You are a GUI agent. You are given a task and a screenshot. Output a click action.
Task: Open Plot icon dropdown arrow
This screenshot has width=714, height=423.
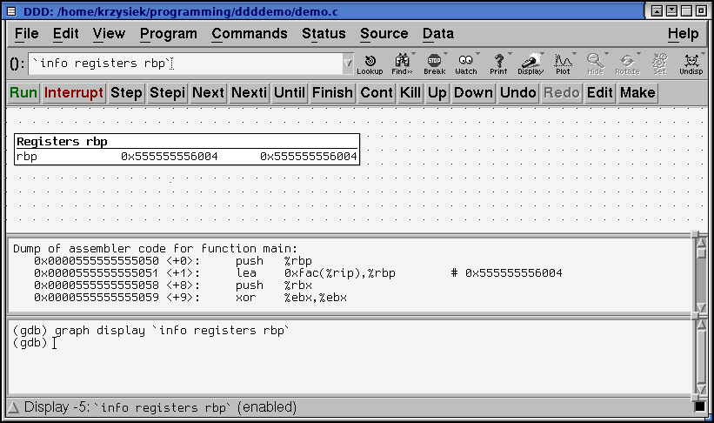click(574, 54)
